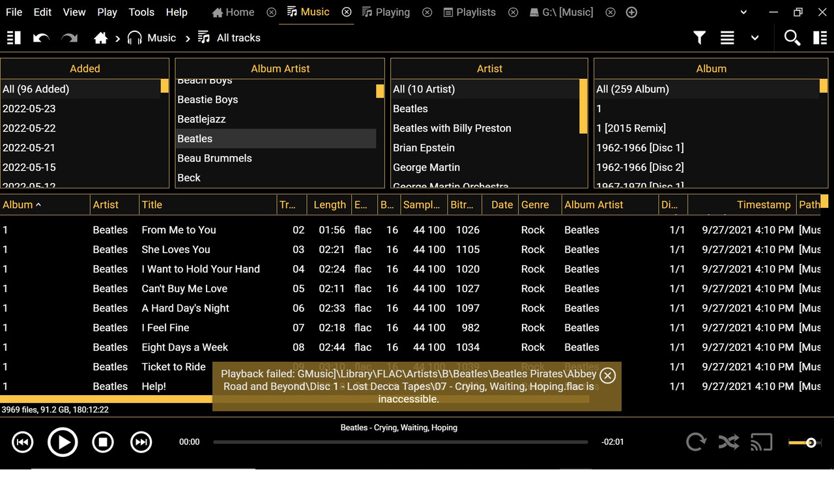Close the Playing tab
834x500 pixels.
(x=427, y=12)
